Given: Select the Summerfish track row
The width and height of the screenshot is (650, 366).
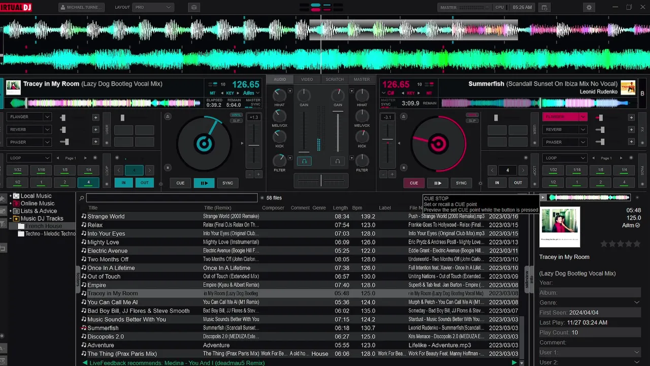Looking at the screenshot, I should point(300,328).
